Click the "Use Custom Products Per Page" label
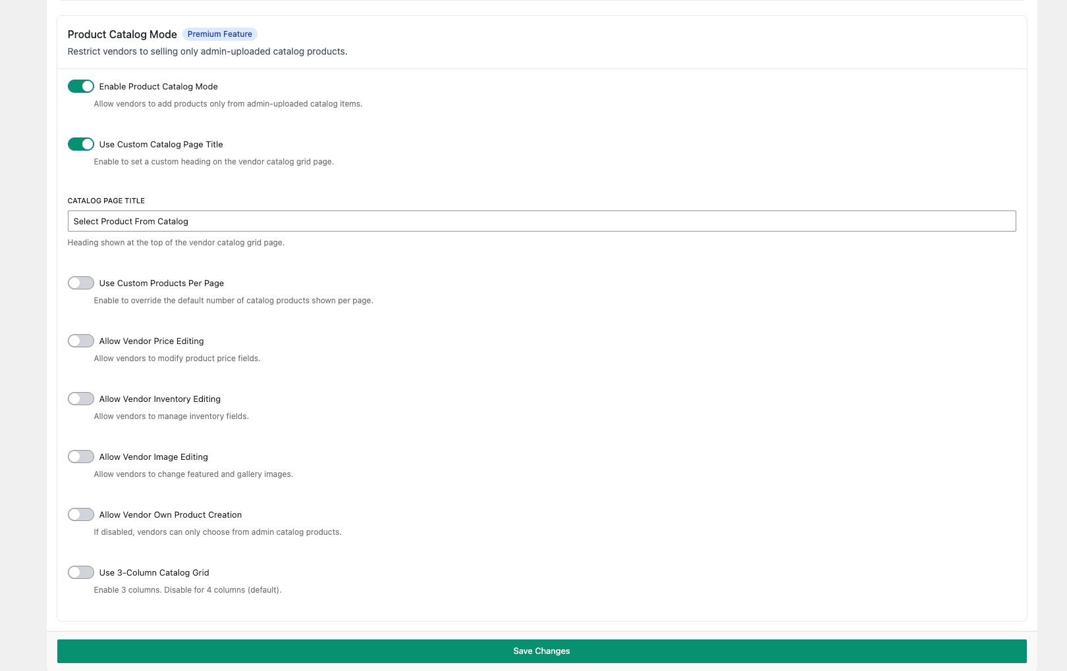Viewport: 1067px width, 671px height. [161, 283]
